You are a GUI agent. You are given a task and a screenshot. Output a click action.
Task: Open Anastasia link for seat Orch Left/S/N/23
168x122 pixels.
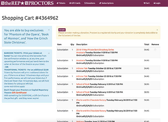coord(81,52)
